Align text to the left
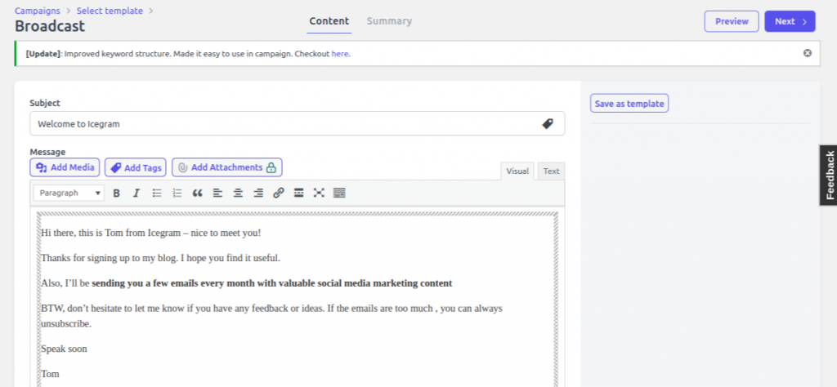 [217, 193]
